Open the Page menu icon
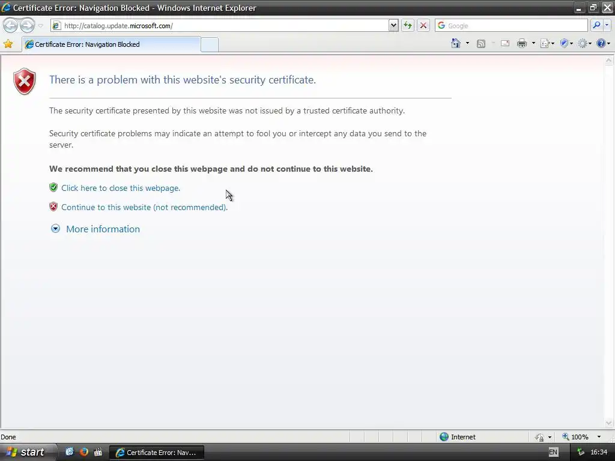This screenshot has width=615, height=461. tap(547, 43)
